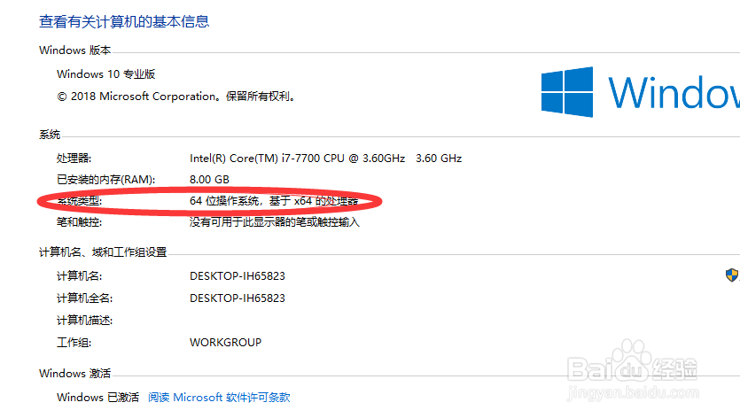740x418 pixels.
Task: Select the heading 查看有关计算机的基本信息
Action: (124, 21)
